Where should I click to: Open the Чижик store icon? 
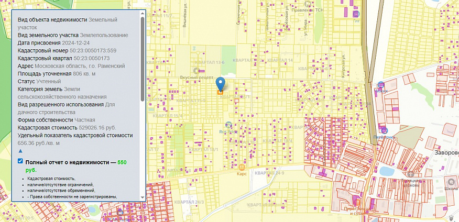[x=381, y=84]
